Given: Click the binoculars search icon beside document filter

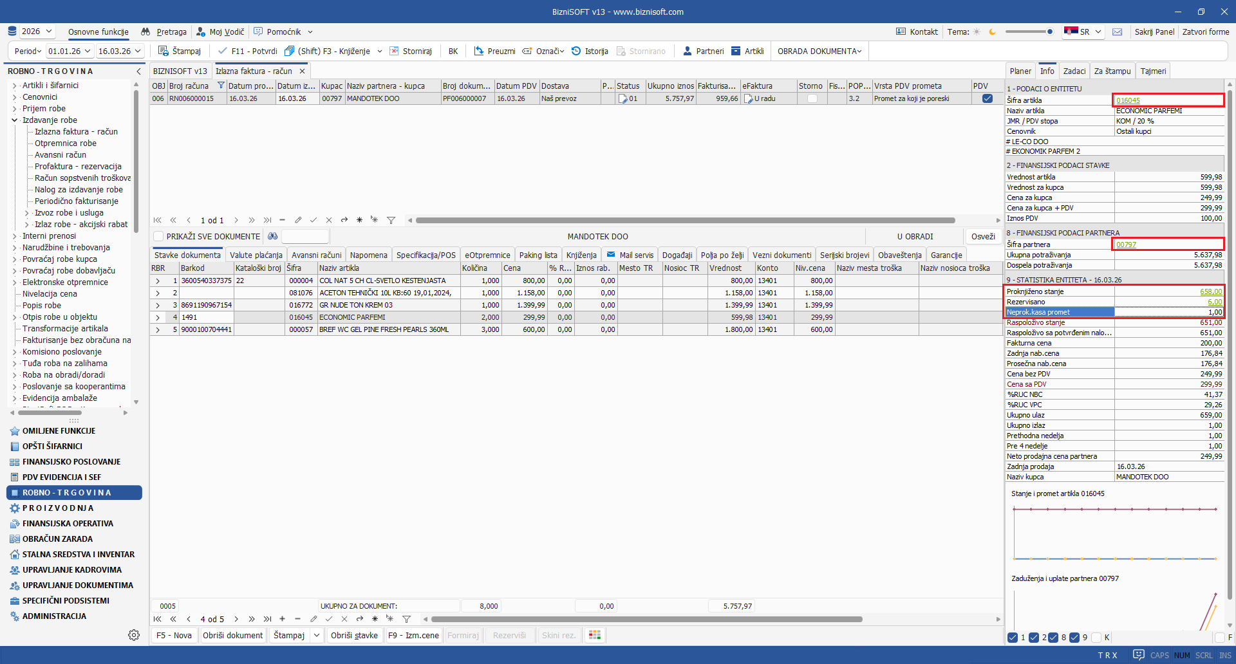Looking at the screenshot, I should point(273,236).
